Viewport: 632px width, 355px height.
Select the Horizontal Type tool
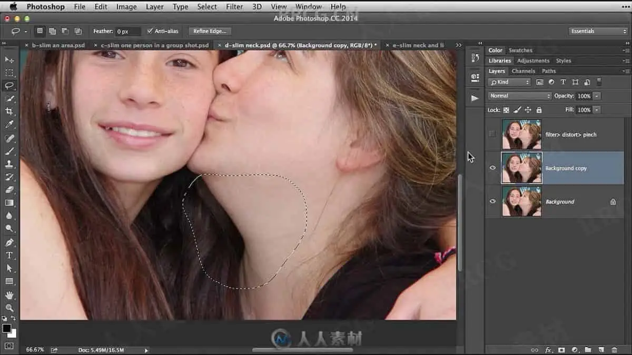[9, 255]
